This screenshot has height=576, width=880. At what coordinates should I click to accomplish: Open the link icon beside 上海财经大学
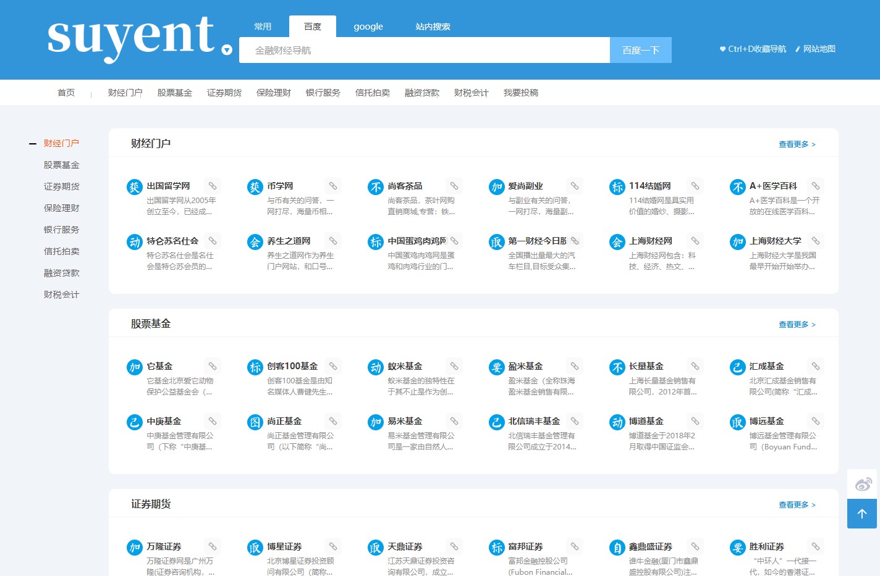[816, 241]
